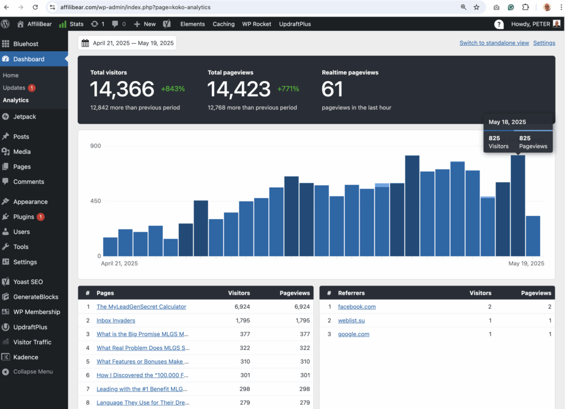The width and height of the screenshot is (565, 409).
Task: Open the Tools menu
Action: click(x=34, y=247)
